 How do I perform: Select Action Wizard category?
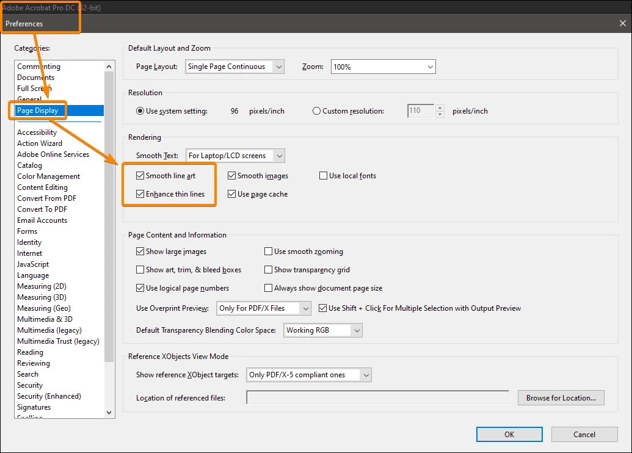pyautogui.click(x=40, y=143)
